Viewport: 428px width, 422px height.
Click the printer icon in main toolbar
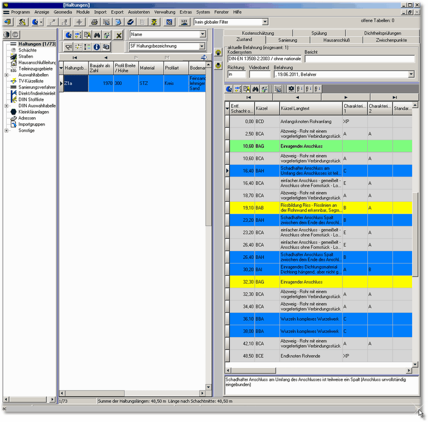pos(94,22)
